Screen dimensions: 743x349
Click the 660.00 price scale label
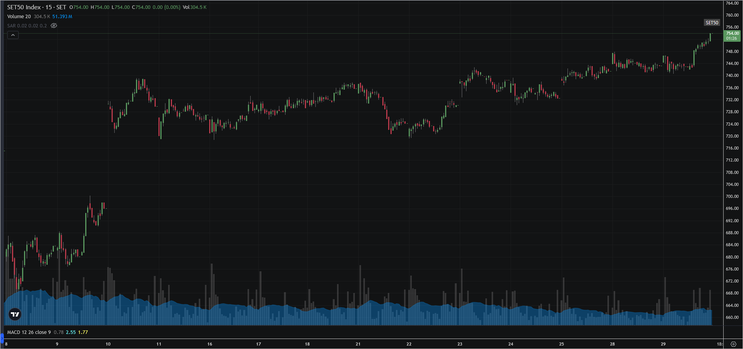coord(732,317)
